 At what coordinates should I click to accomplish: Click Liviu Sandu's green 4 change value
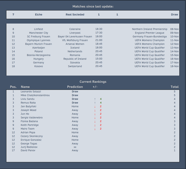tap(101, 99)
